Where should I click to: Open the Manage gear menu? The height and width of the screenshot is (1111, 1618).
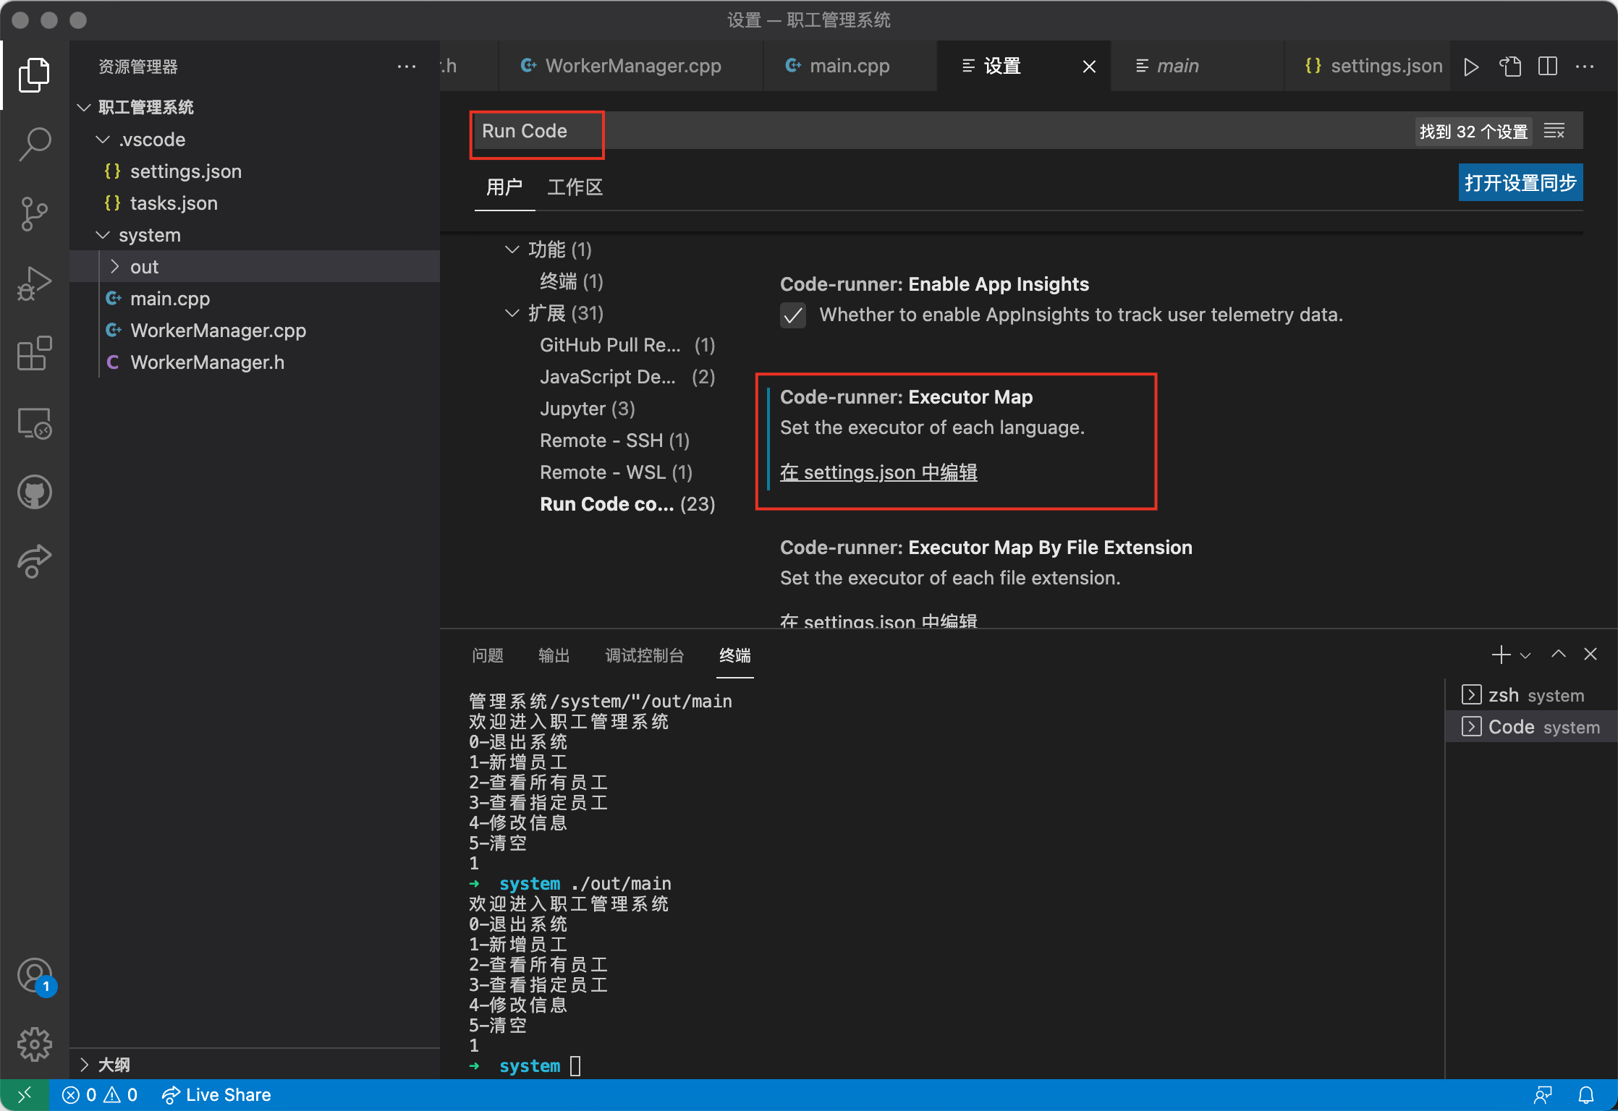tap(34, 1044)
